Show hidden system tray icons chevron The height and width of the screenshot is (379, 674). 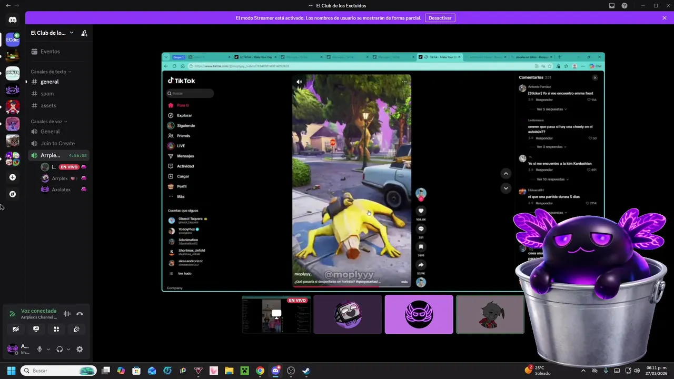[x=583, y=371]
